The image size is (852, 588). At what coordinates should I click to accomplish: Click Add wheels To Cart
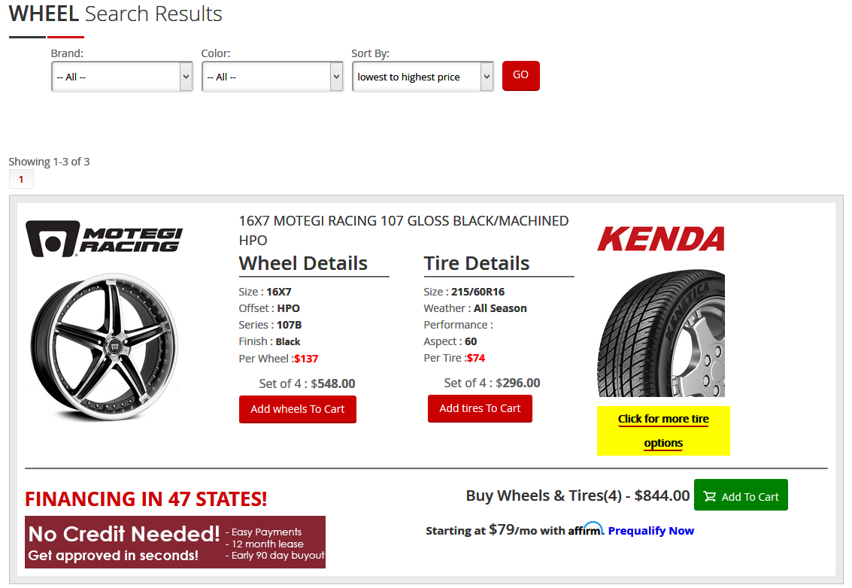pos(297,409)
